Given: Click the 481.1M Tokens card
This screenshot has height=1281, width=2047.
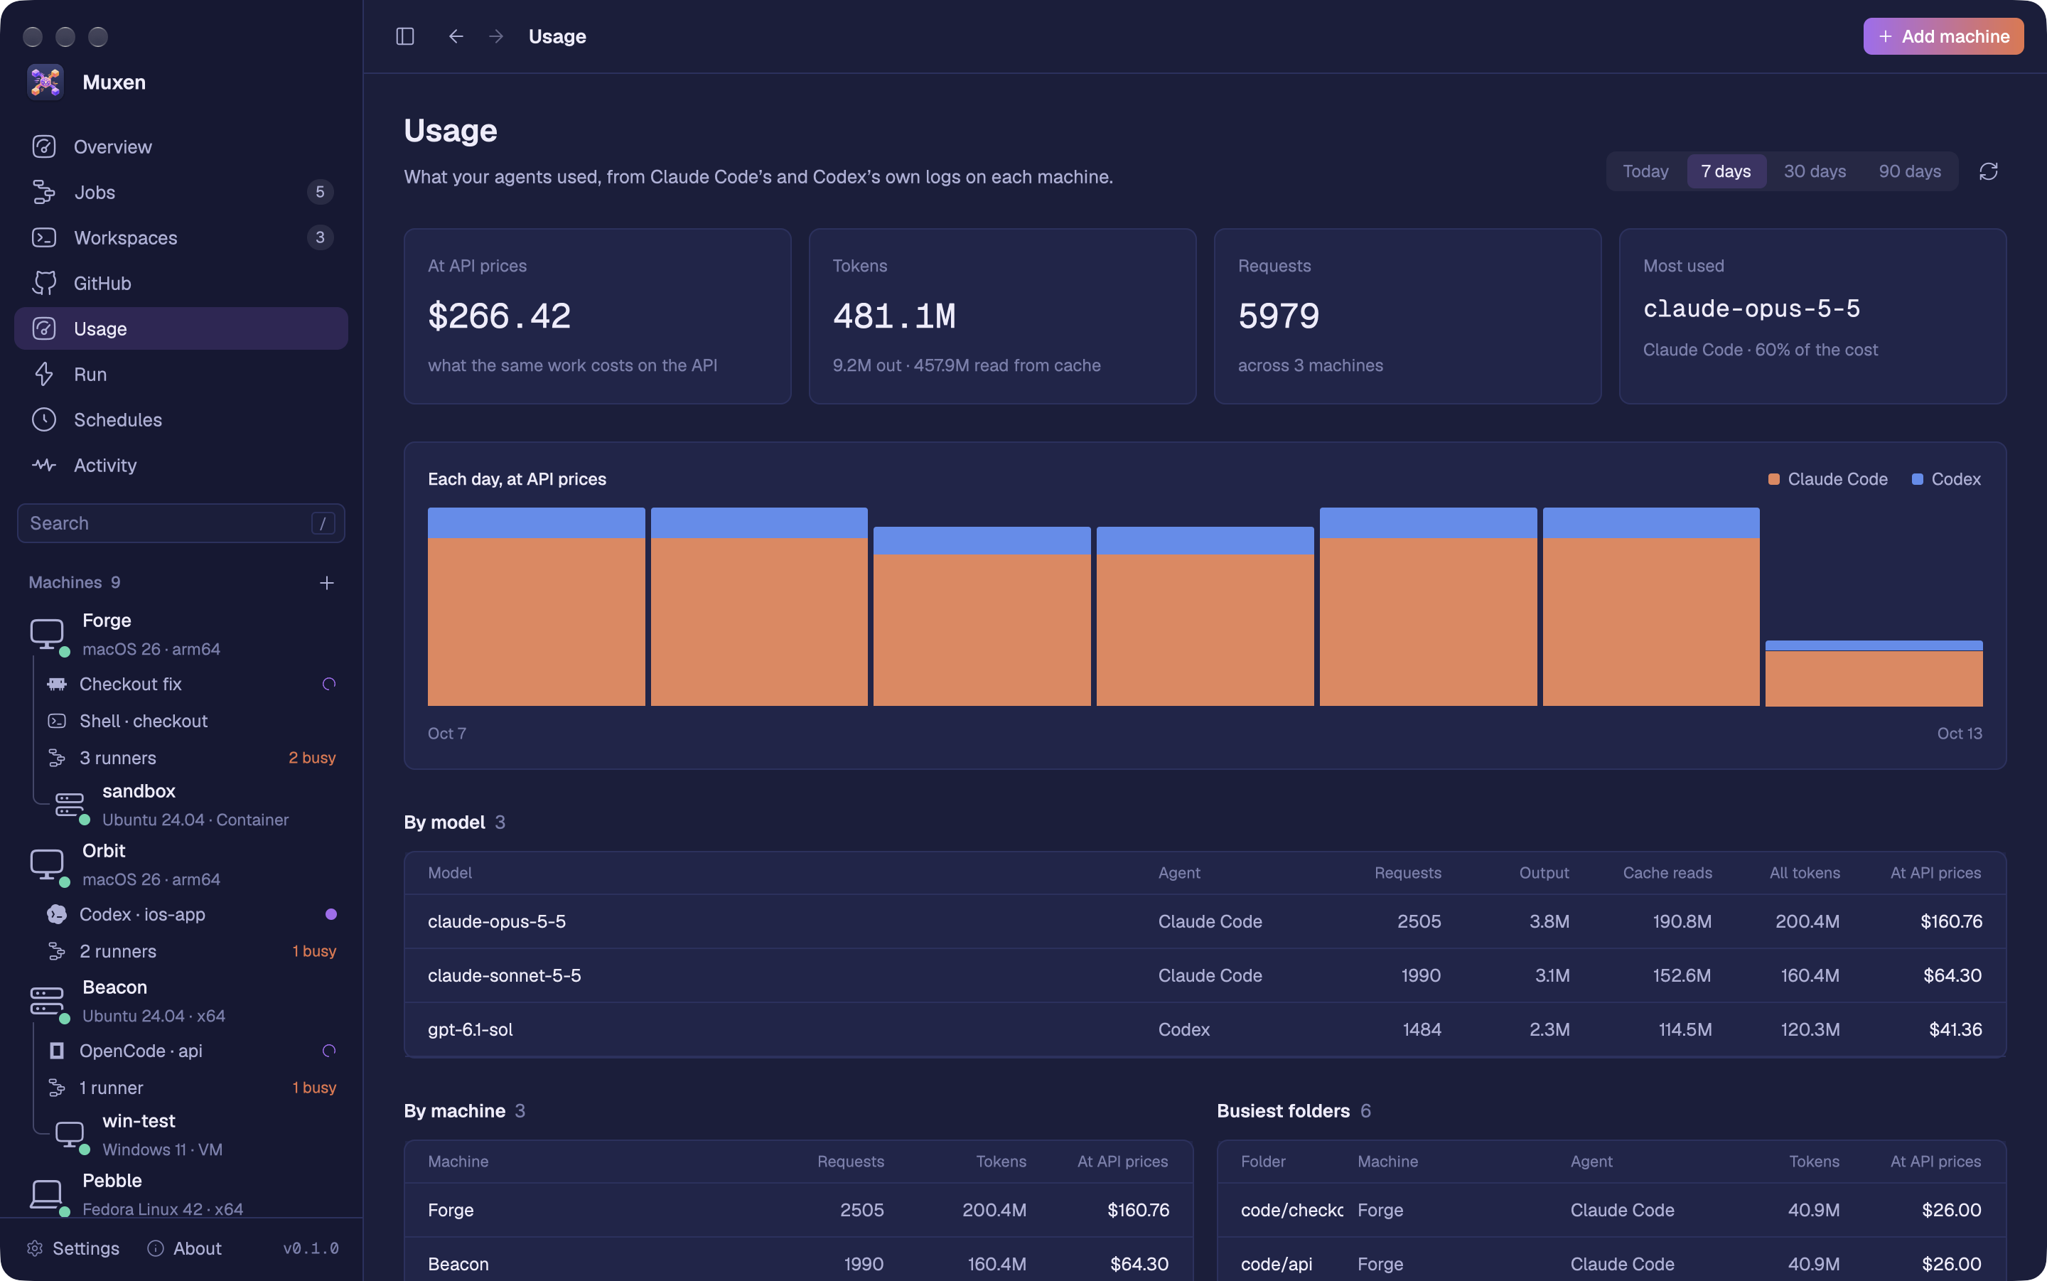Looking at the screenshot, I should [1002, 316].
